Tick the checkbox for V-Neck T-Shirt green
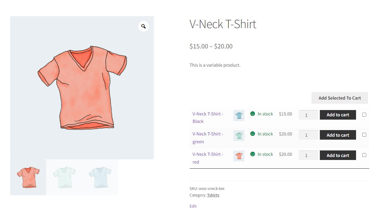Screen dimensions: 377x218 coord(364,135)
